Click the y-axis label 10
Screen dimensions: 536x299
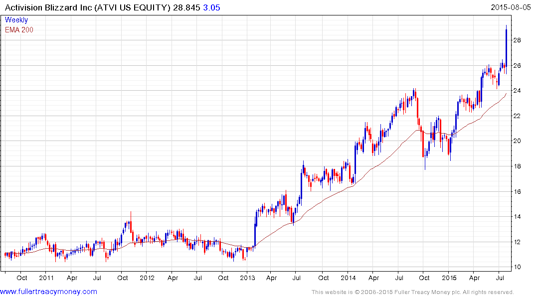[x=517, y=267]
